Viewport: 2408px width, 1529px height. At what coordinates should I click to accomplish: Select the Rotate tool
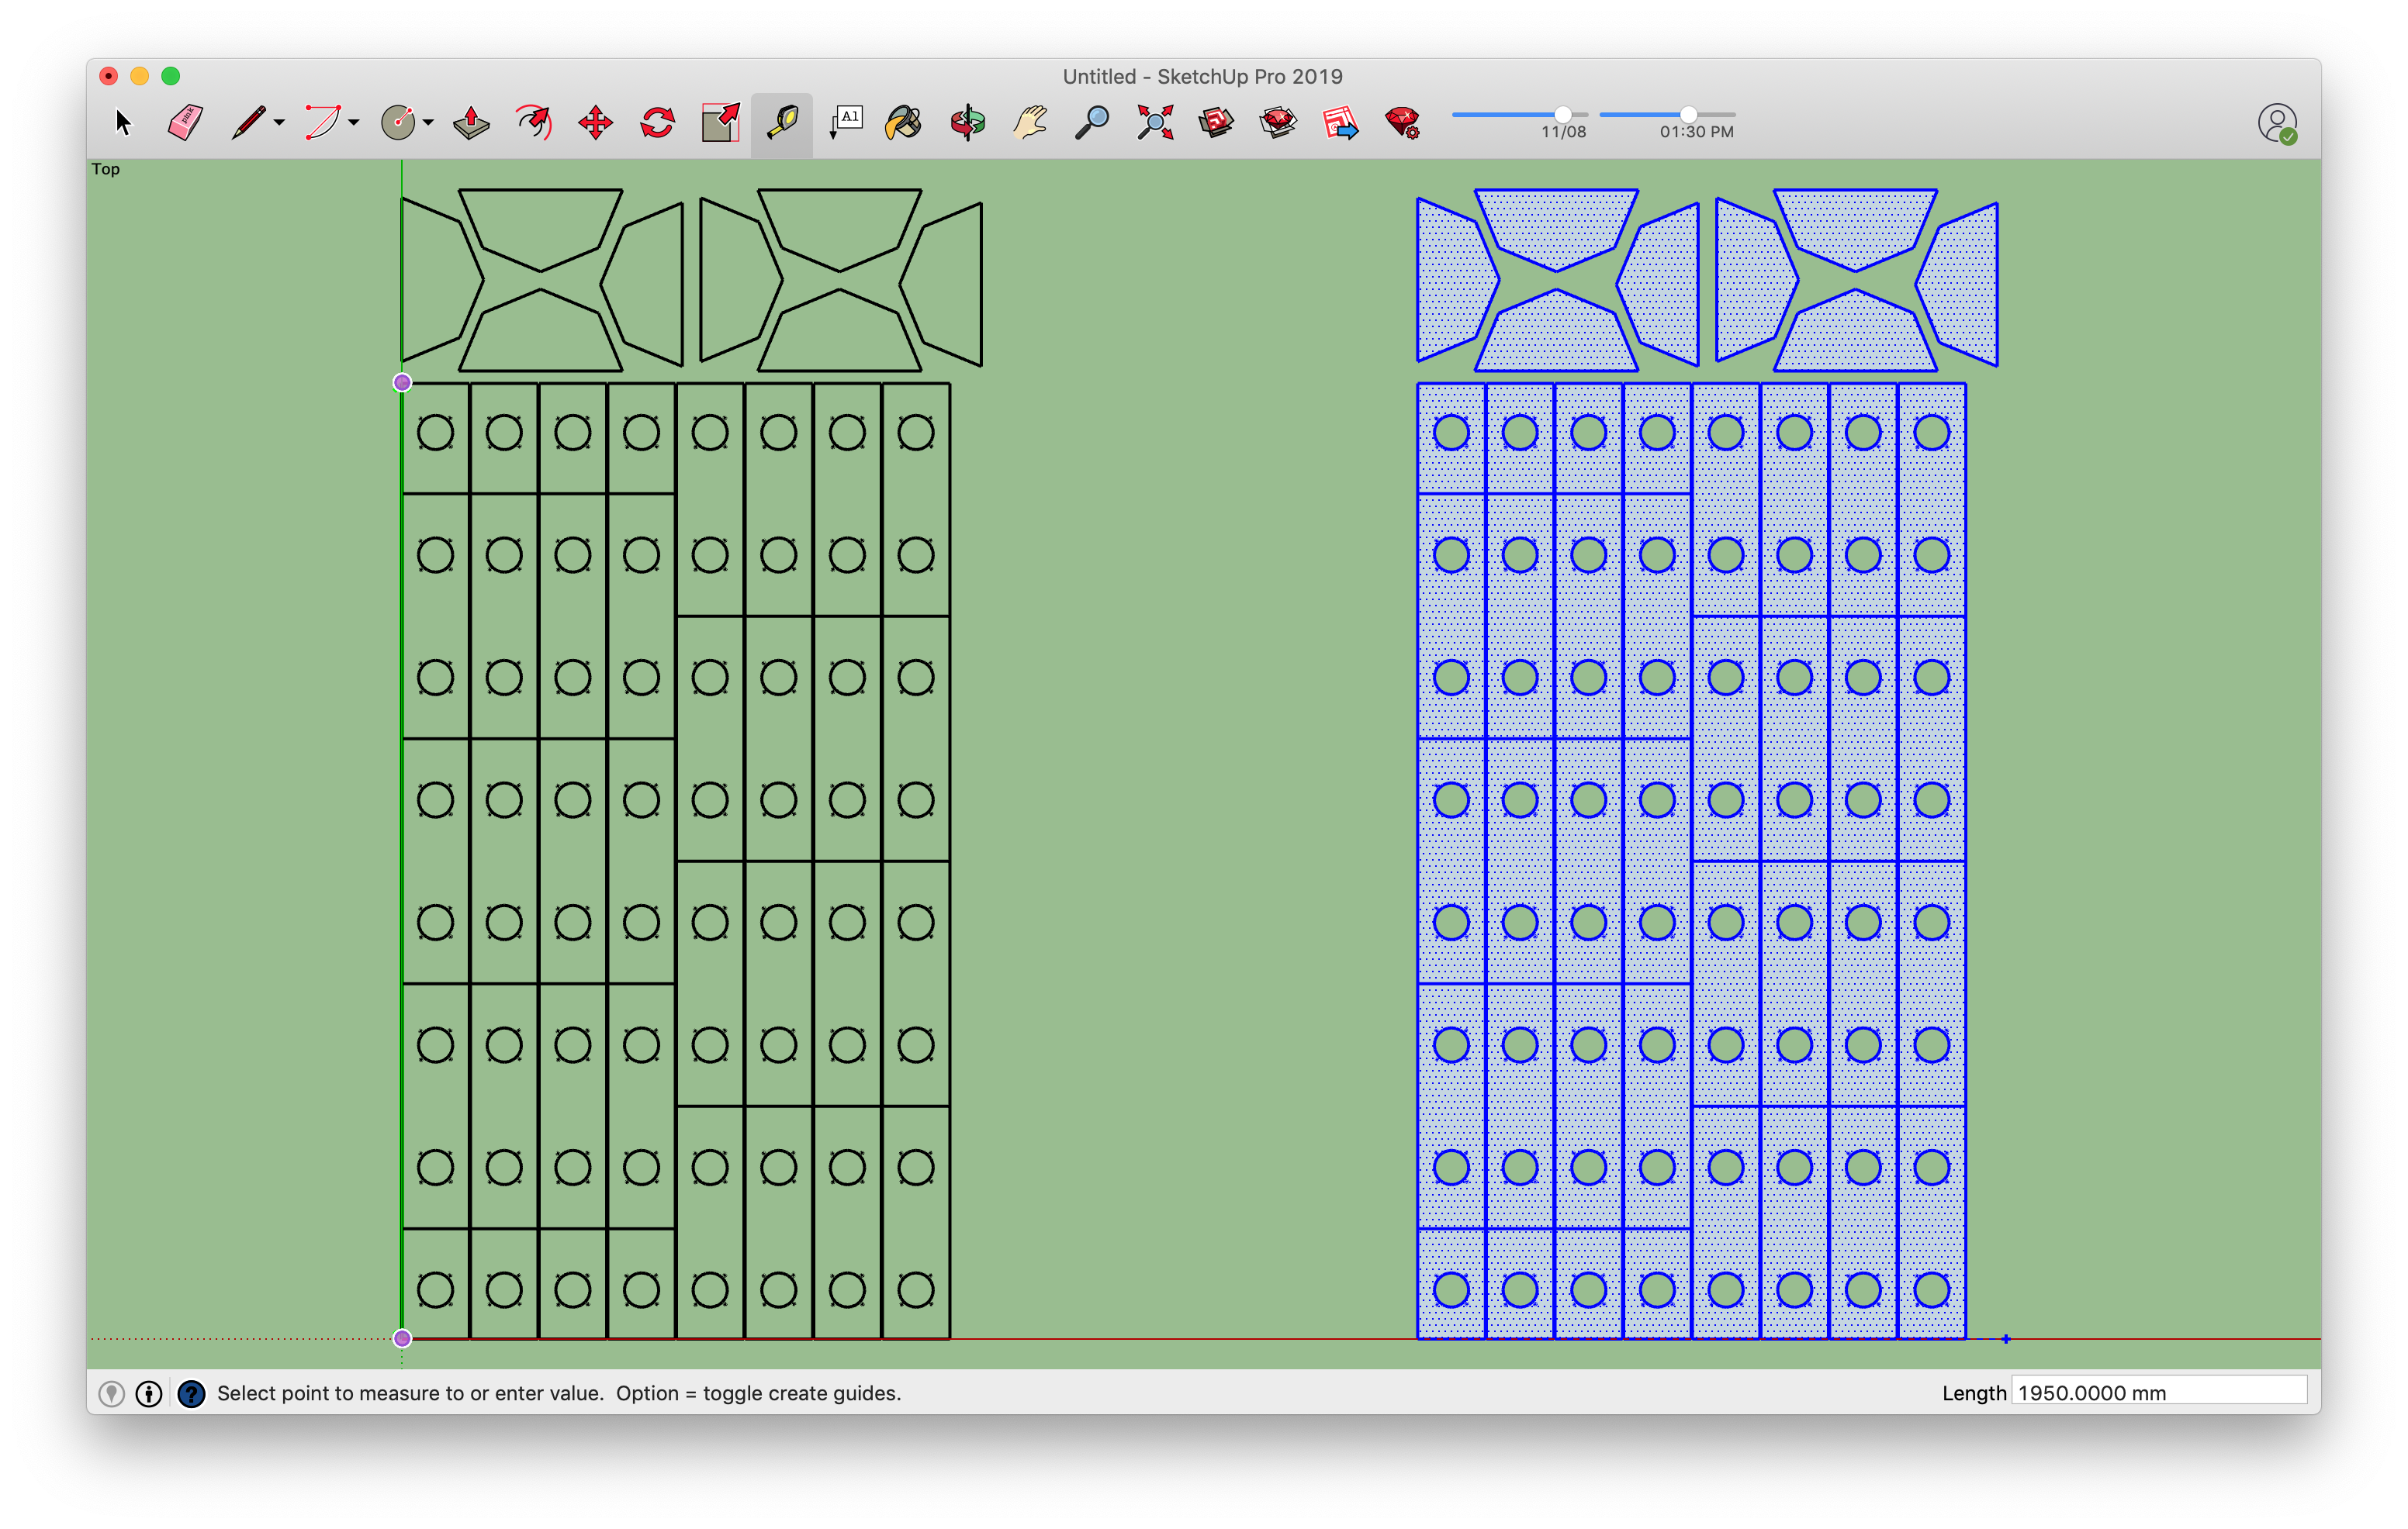pos(658,123)
